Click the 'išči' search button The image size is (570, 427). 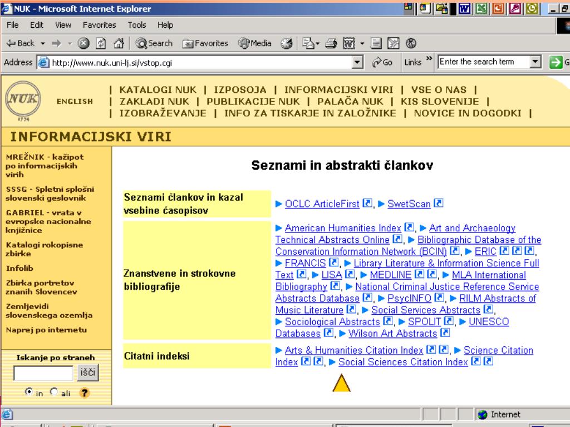pos(87,373)
